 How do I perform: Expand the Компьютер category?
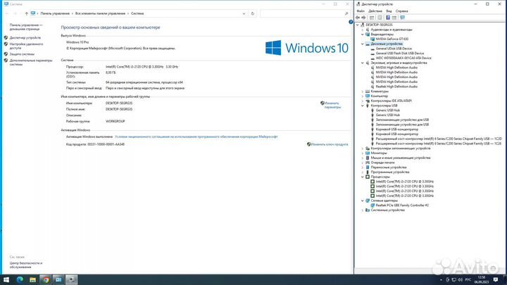[x=363, y=96]
